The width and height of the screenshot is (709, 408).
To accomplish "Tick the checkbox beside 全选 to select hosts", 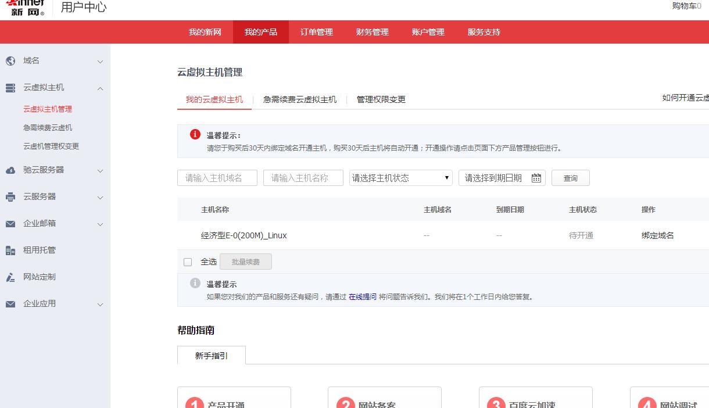I will [188, 262].
